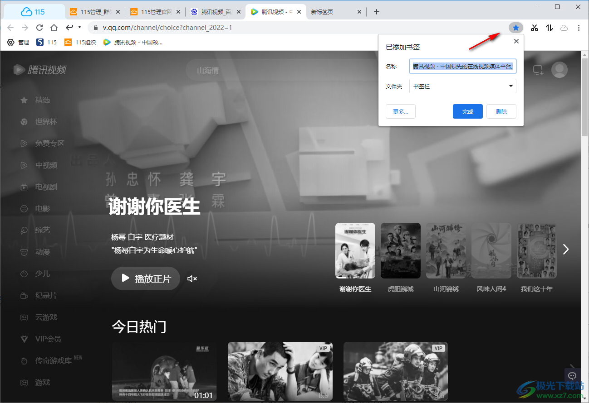This screenshot has height=403, width=589.
Task: Open the 腾讯视频 bookmark in bookmarks bar
Action: click(133, 42)
